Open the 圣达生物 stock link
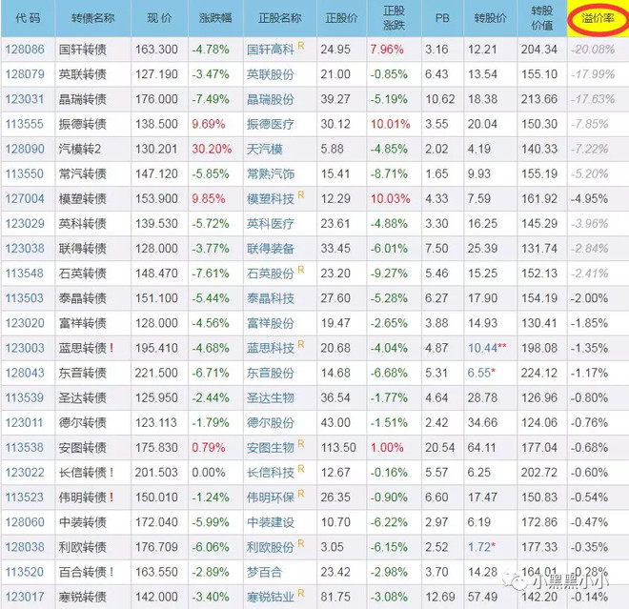629x609 pixels. pyautogui.click(x=271, y=397)
